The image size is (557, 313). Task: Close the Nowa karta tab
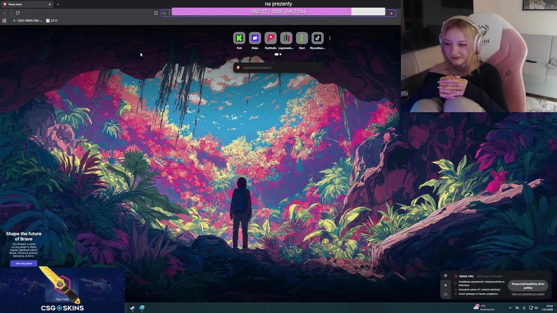[x=50, y=4]
